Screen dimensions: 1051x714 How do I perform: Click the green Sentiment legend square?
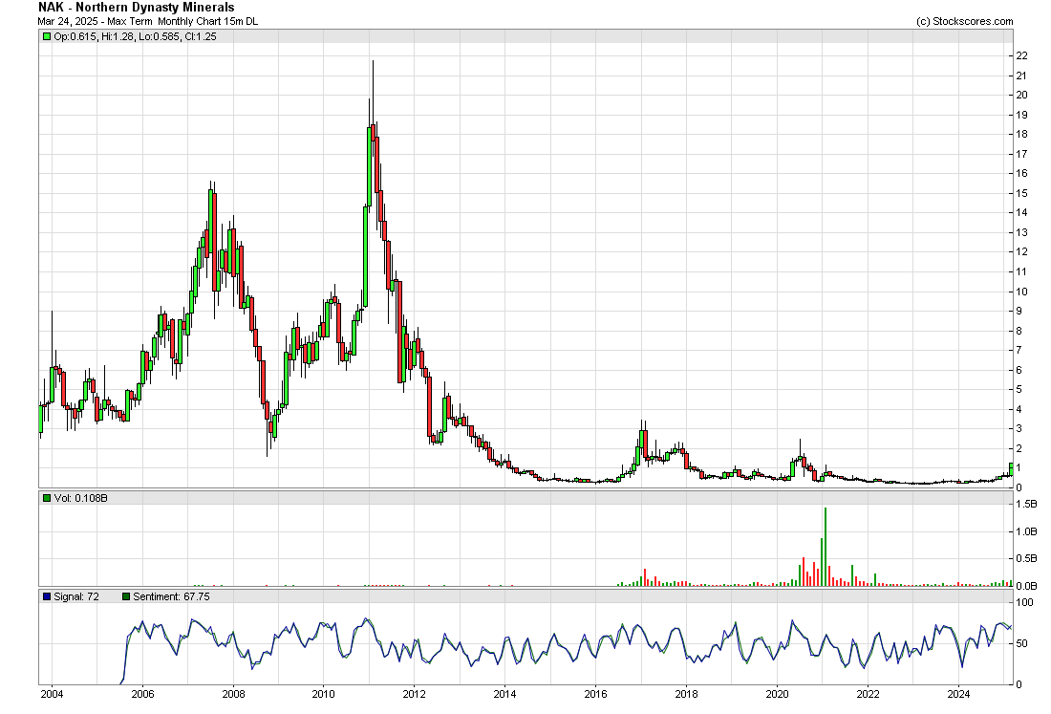pos(126,596)
